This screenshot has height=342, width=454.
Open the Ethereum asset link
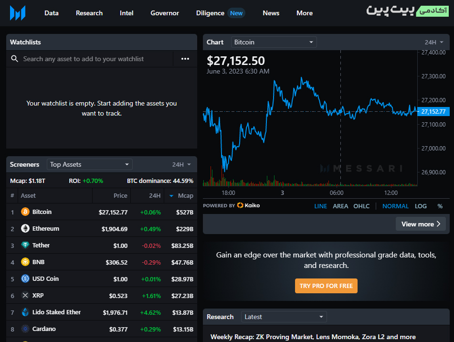click(x=46, y=228)
